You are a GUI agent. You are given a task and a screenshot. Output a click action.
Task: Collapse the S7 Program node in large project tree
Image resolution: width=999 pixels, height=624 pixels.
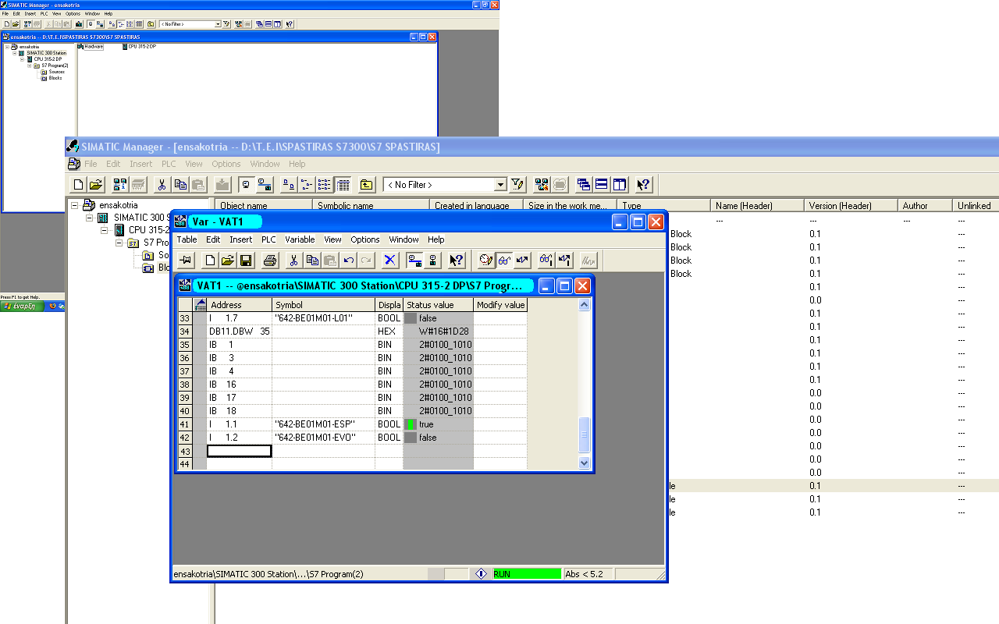pyautogui.click(x=119, y=243)
